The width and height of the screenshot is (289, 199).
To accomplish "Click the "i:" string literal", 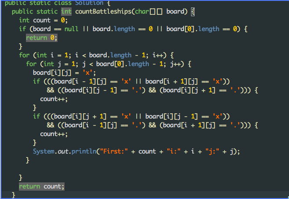I will [173, 151].
